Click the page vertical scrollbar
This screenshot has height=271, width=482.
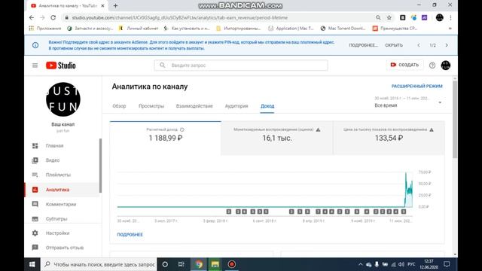455,120
